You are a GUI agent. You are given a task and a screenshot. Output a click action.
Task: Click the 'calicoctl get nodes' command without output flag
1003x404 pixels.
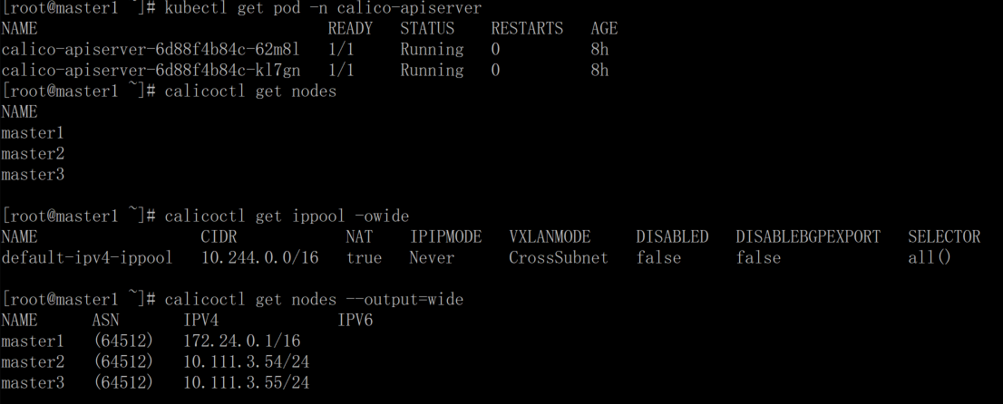250,91
